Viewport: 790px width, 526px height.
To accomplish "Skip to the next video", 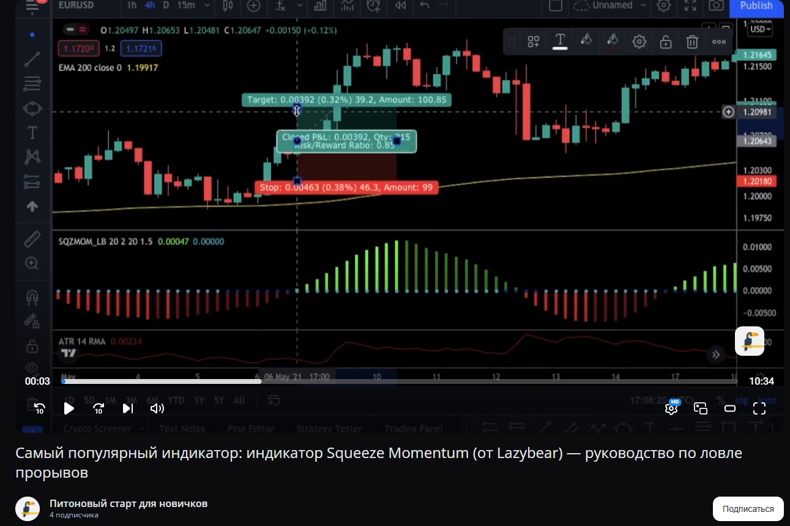I will pos(128,408).
